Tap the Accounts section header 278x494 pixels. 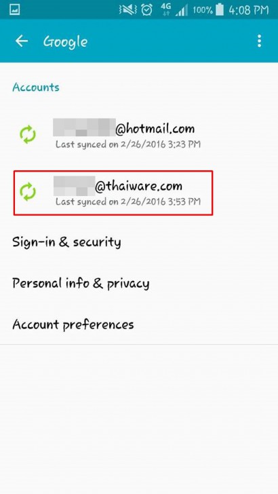36,88
